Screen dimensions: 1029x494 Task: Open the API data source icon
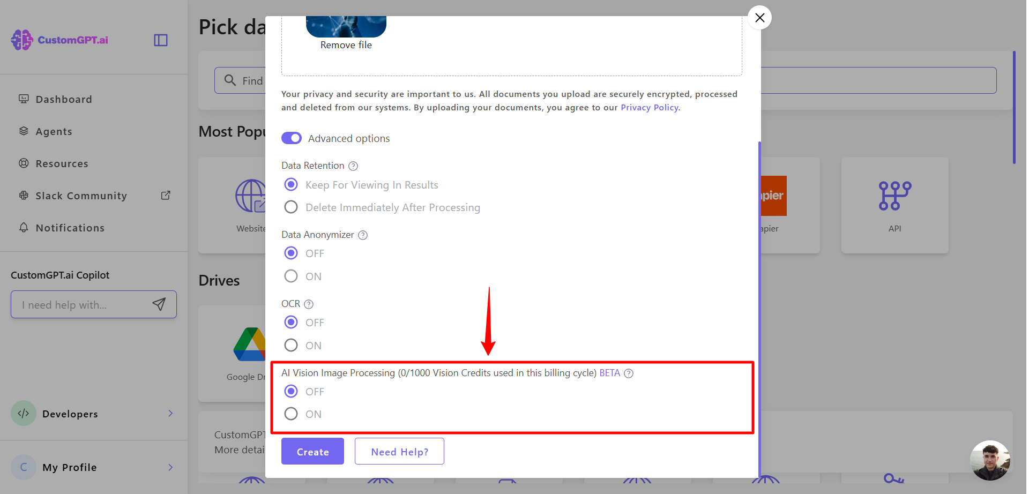pos(894,196)
